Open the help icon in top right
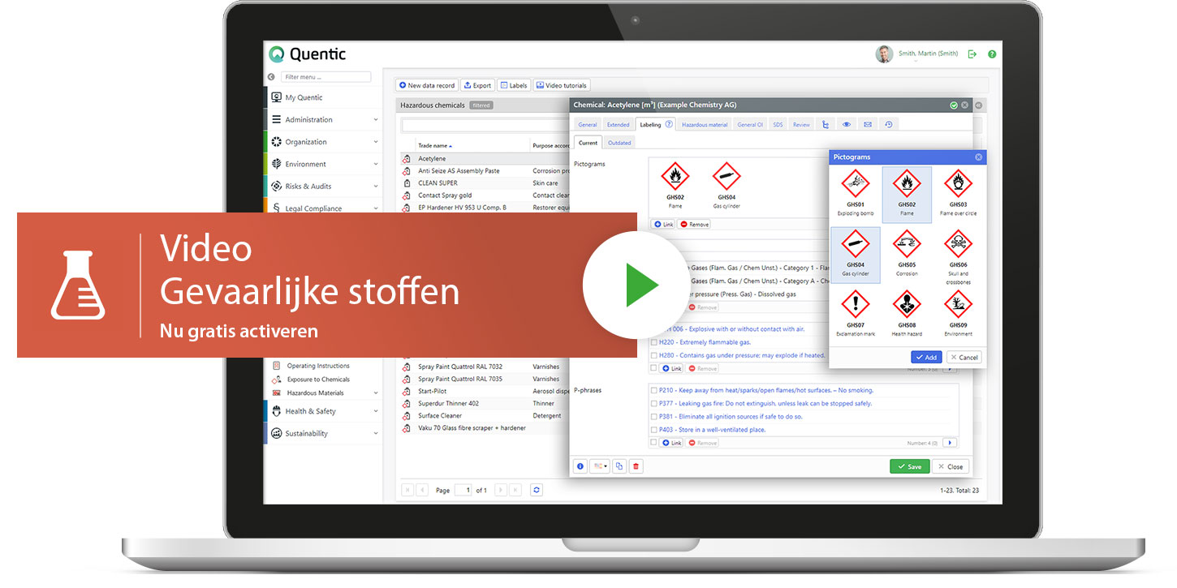Viewport: 1177px width, 588px height. [x=992, y=54]
